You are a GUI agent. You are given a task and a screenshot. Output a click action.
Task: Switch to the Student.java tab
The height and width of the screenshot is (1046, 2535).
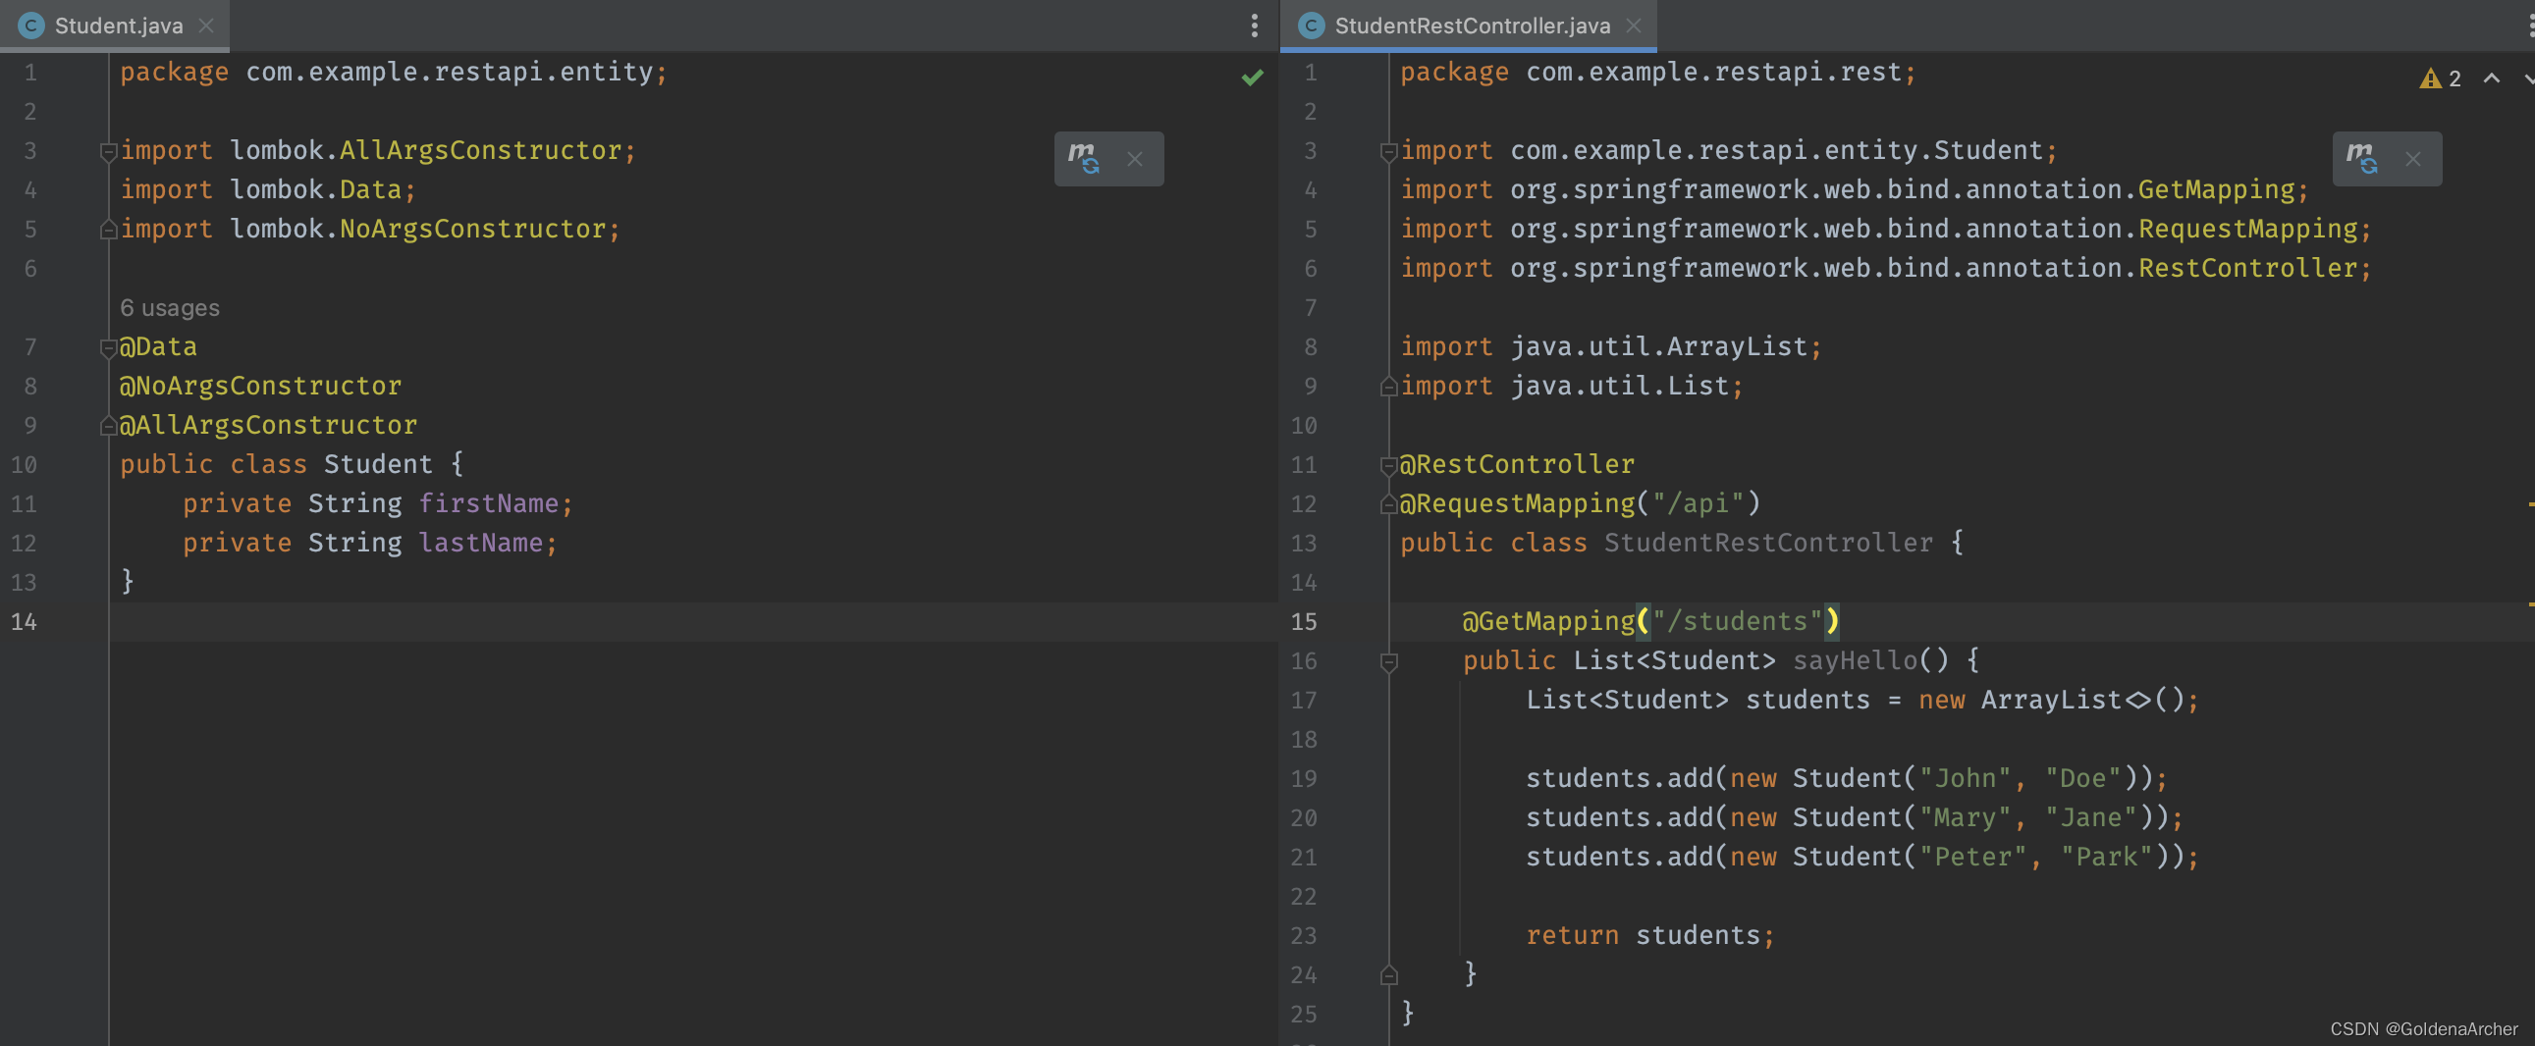coord(118,26)
